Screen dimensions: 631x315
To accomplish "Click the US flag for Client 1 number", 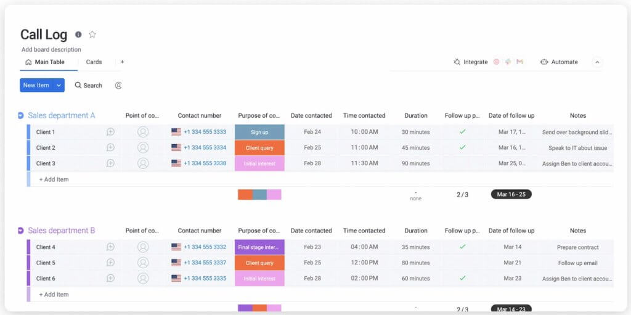I will (176, 132).
